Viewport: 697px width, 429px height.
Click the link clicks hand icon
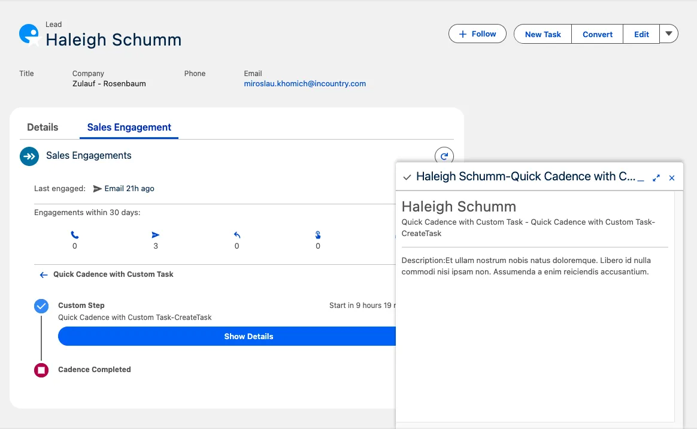coord(318,235)
